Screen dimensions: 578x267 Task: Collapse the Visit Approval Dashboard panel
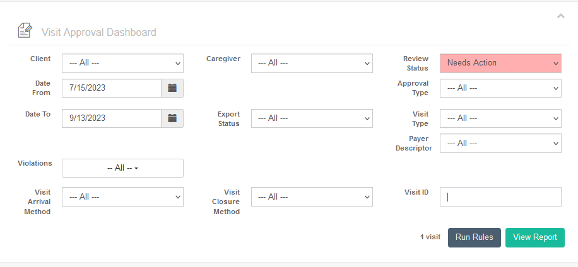[561, 16]
